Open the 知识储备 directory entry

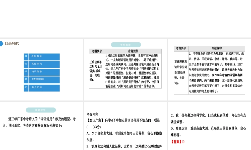pyautogui.click(x=44, y=72)
